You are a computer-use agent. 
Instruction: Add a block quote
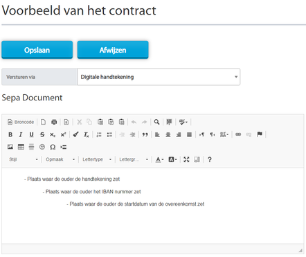click(145, 134)
